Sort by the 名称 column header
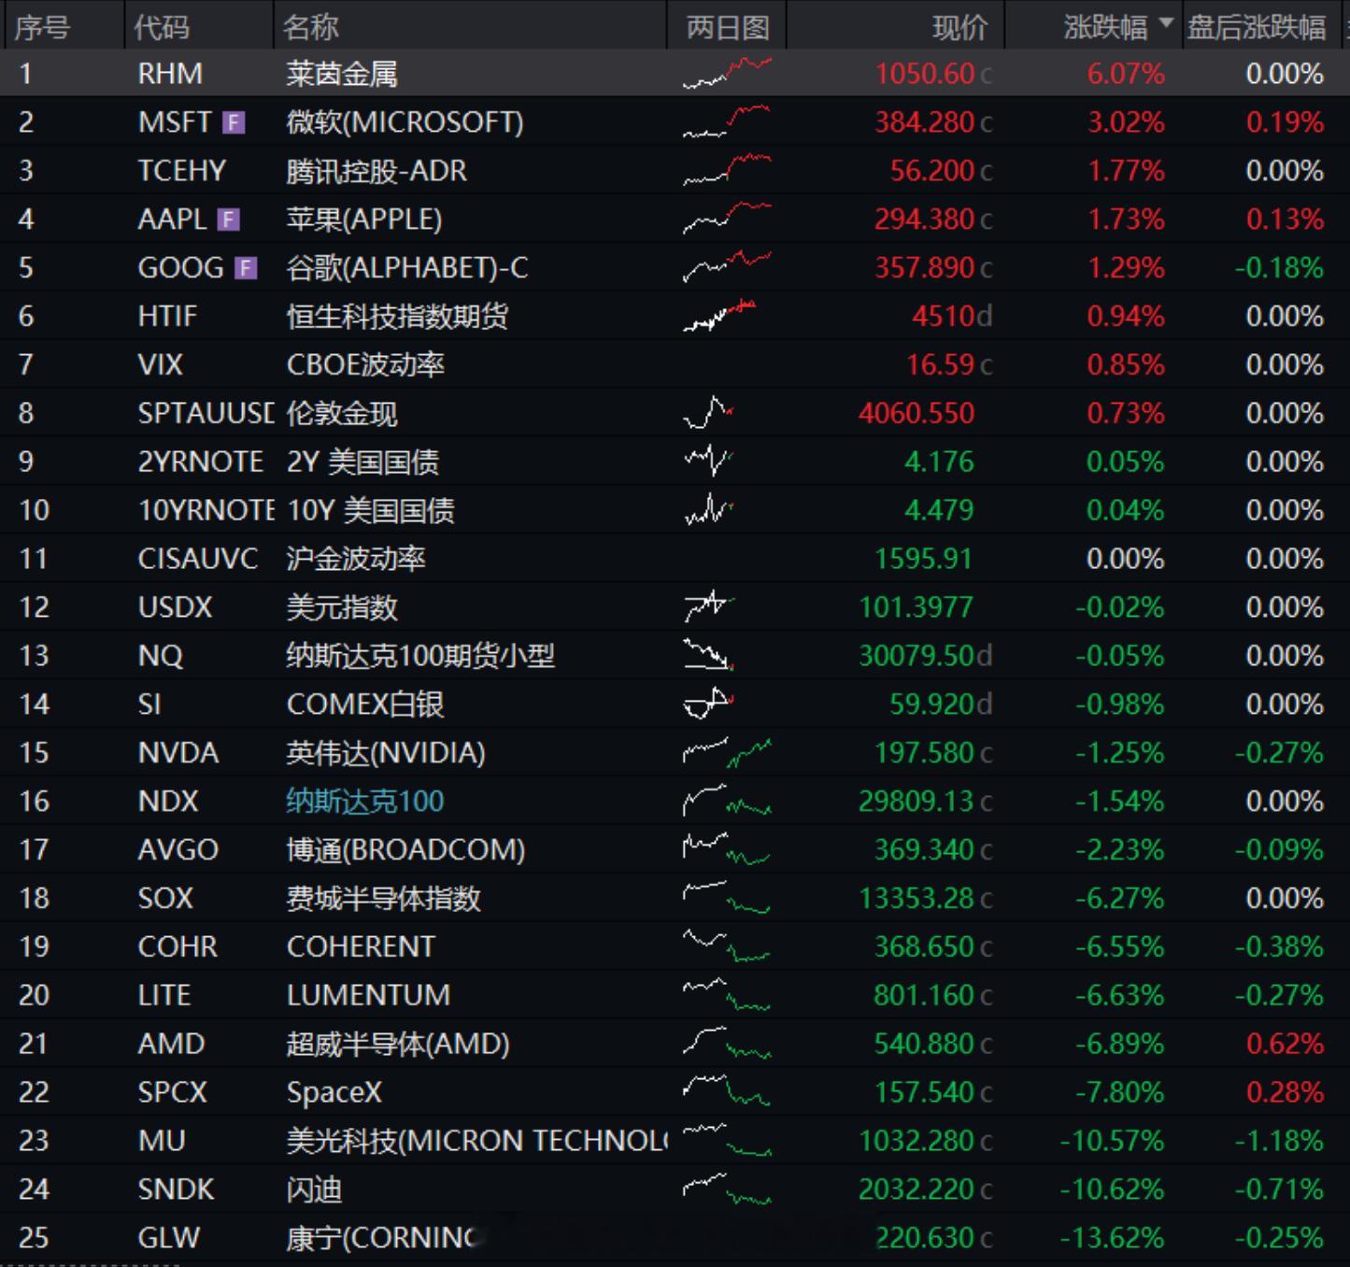 [311, 27]
